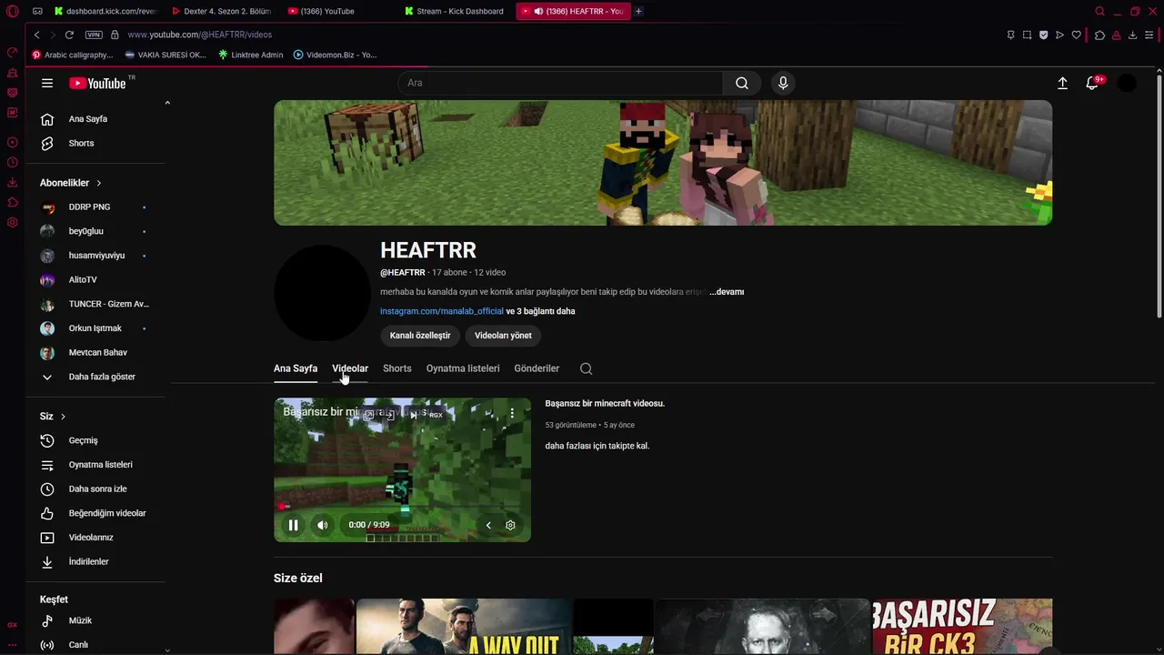This screenshot has height=655, width=1164.
Task: Open instagram.com/manalab_official link
Action: 442,311
